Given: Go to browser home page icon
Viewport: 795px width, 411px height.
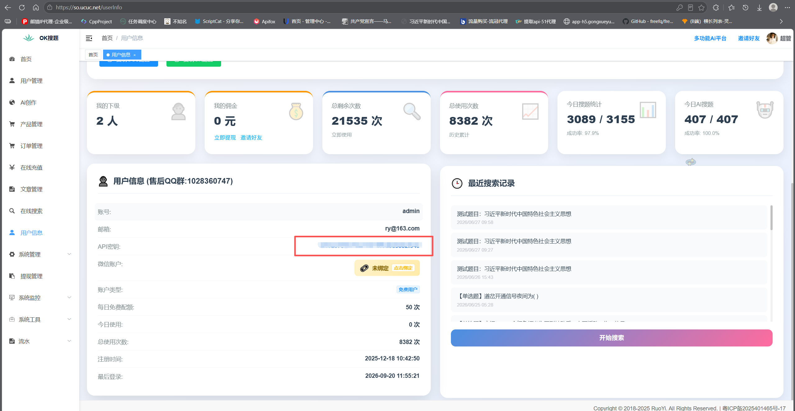Looking at the screenshot, I should tap(36, 7).
